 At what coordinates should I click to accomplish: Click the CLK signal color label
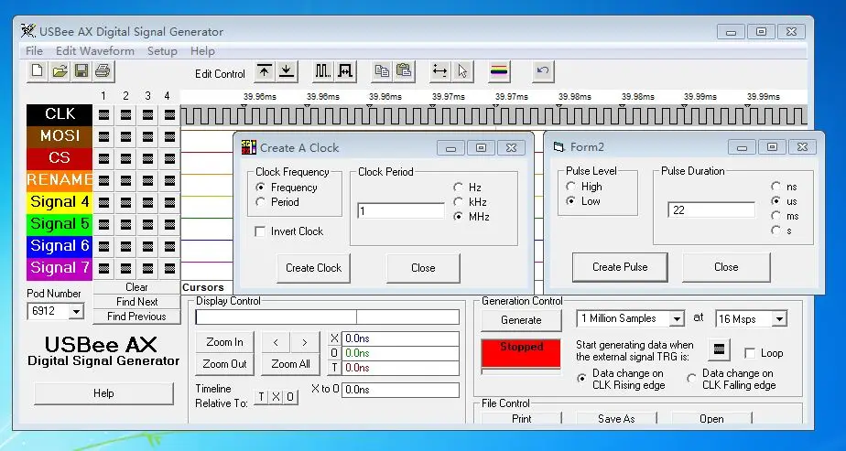click(60, 114)
